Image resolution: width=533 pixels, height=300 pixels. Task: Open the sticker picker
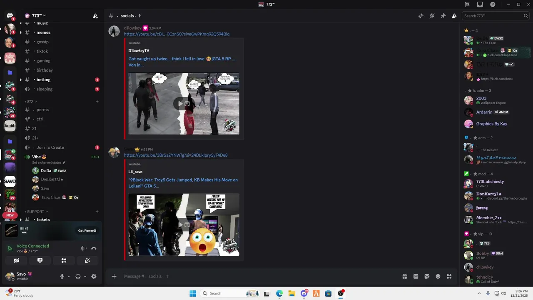[427, 276]
